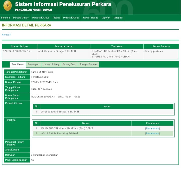Image resolution: width=181 pixels, height=169 pixels.
Task: Click the Kembali link
Action: [6, 35]
